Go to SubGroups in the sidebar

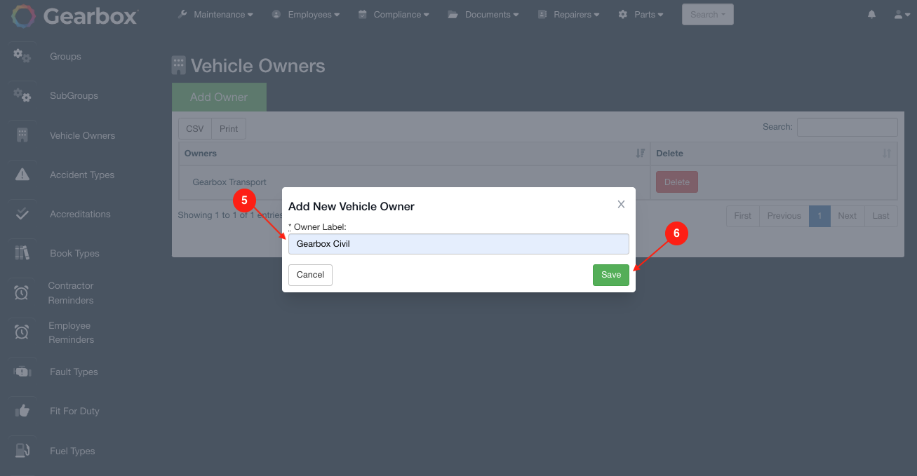click(74, 95)
